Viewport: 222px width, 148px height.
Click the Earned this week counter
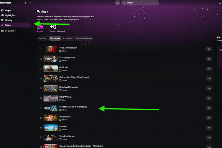coord(58,28)
